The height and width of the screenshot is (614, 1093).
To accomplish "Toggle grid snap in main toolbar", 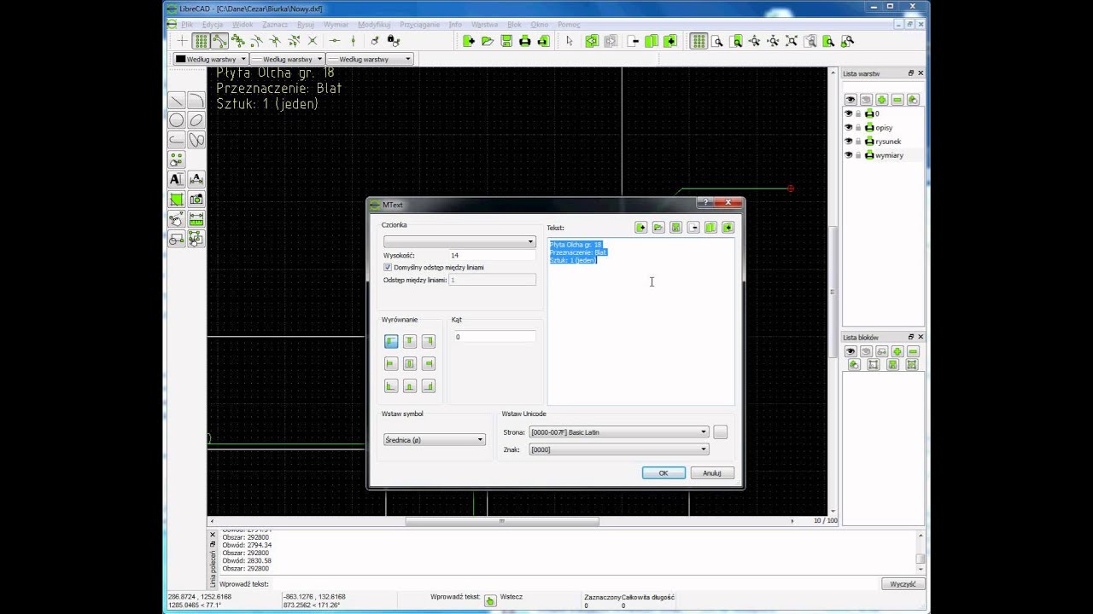I will (x=201, y=41).
